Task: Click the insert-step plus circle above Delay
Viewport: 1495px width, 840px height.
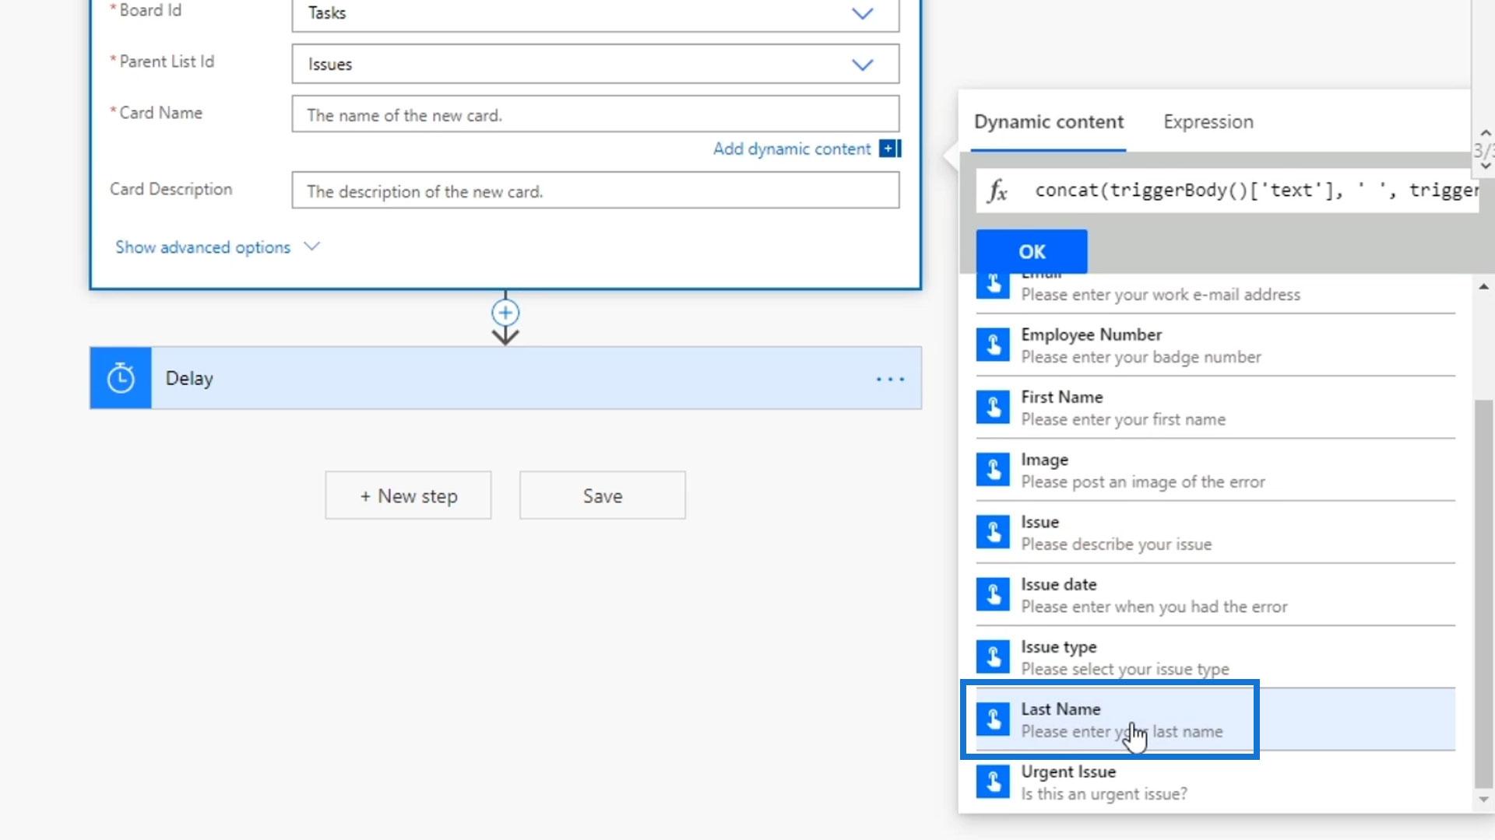Action: click(x=505, y=313)
